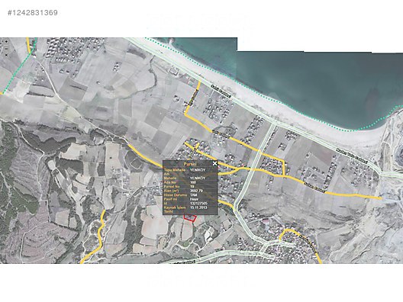Click the Mahalle row value YENİKÖY
403x302 pixels.
(x=198, y=178)
